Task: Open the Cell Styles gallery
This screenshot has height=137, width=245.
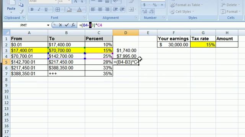Action: (x=182, y=12)
